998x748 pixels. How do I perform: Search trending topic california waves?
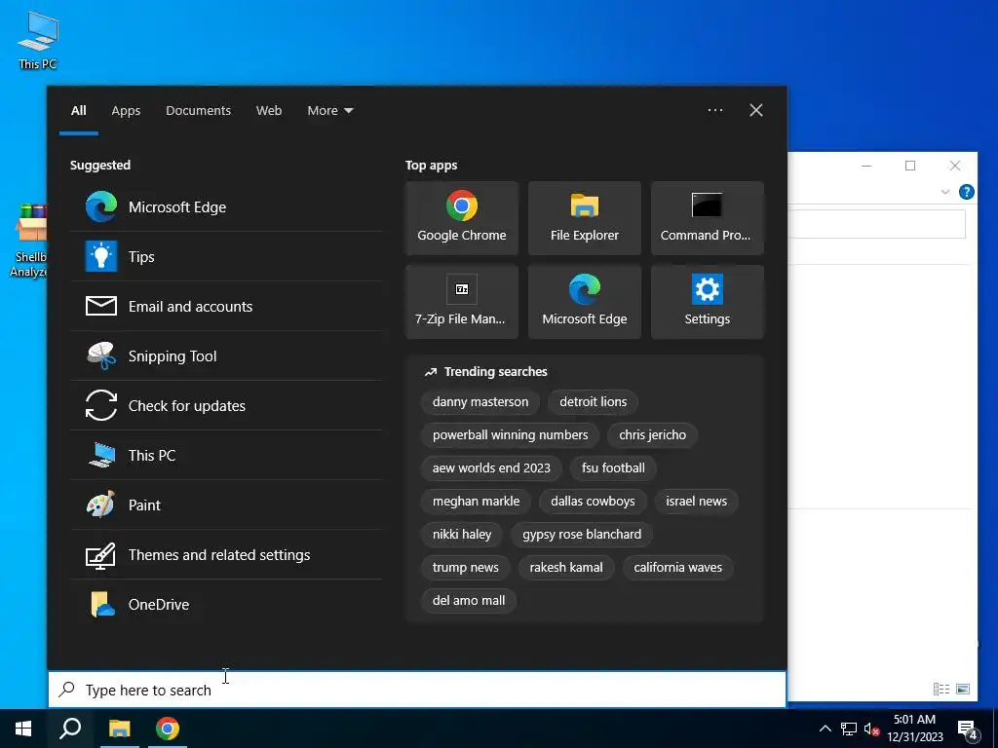tap(678, 568)
